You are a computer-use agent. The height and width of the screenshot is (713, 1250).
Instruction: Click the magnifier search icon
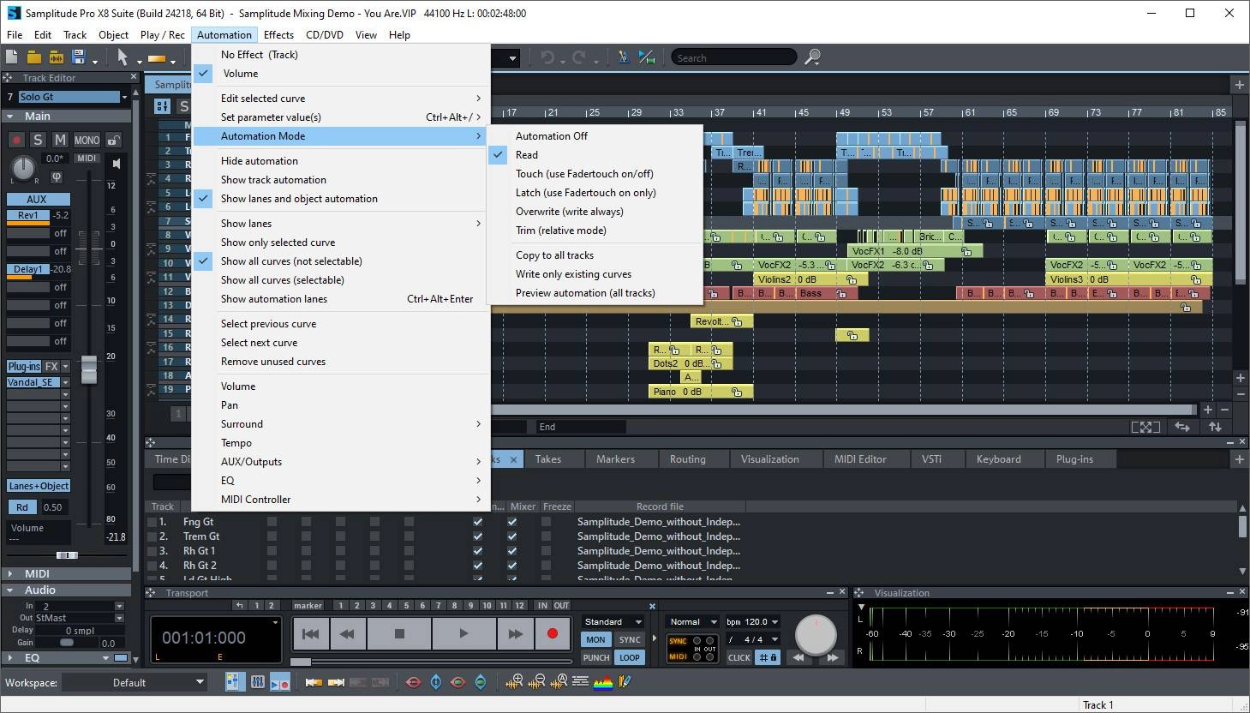812,57
